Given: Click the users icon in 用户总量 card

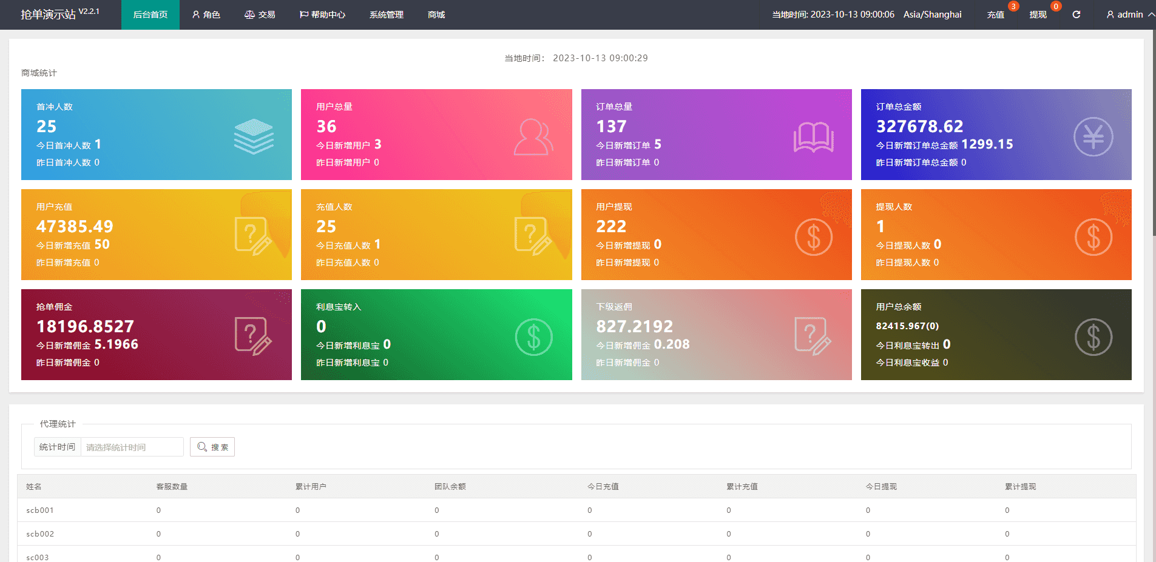Looking at the screenshot, I should click(x=533, y=137).
